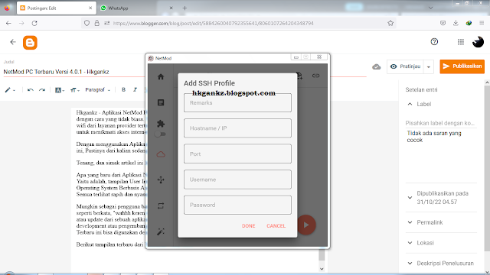Open the pencil compose mode dropdown
The height and width of the screenshot is (275, 490).
tap(10, 90)
